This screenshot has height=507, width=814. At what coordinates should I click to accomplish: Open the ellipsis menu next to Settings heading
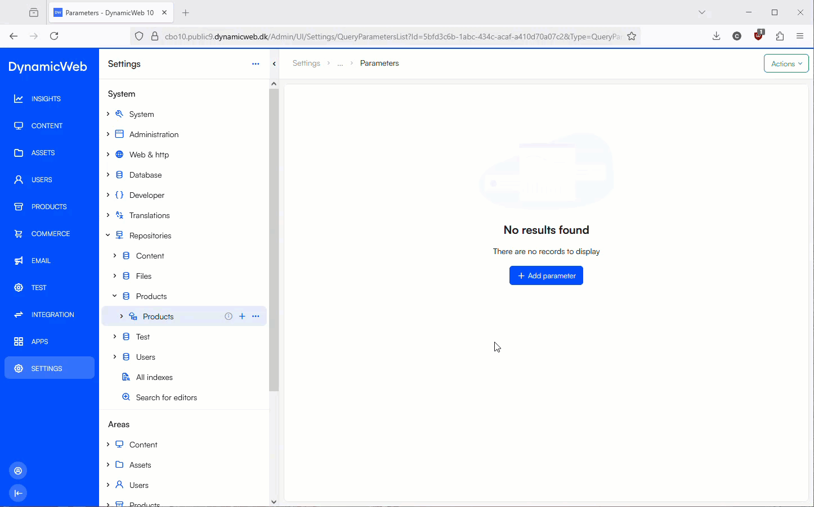[256, 64]
